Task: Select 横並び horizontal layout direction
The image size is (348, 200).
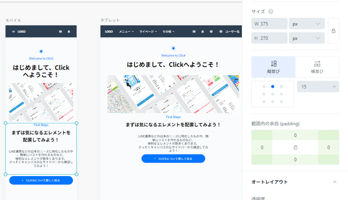Action: (x=317, y=67)
